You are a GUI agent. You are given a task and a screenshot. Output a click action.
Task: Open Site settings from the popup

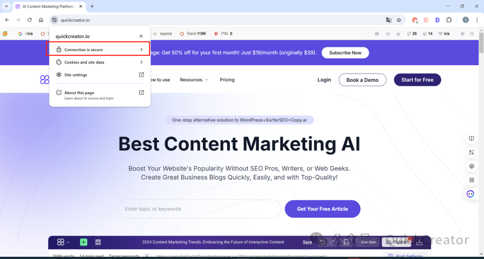(x=99, y=75)
